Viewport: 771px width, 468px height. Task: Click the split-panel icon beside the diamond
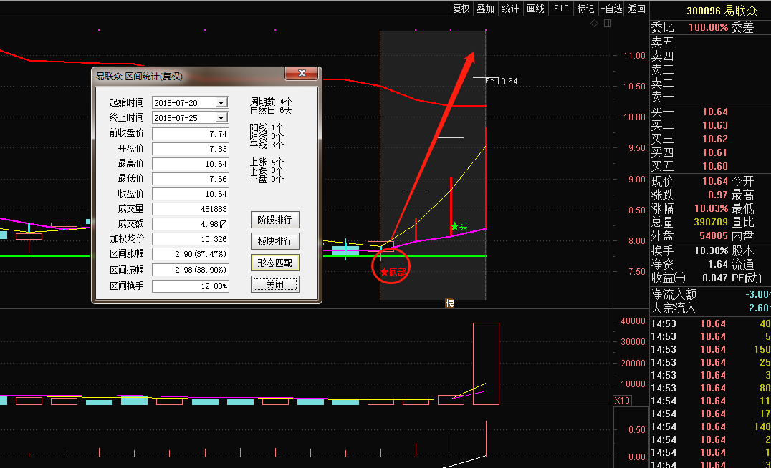pos(607,24)
